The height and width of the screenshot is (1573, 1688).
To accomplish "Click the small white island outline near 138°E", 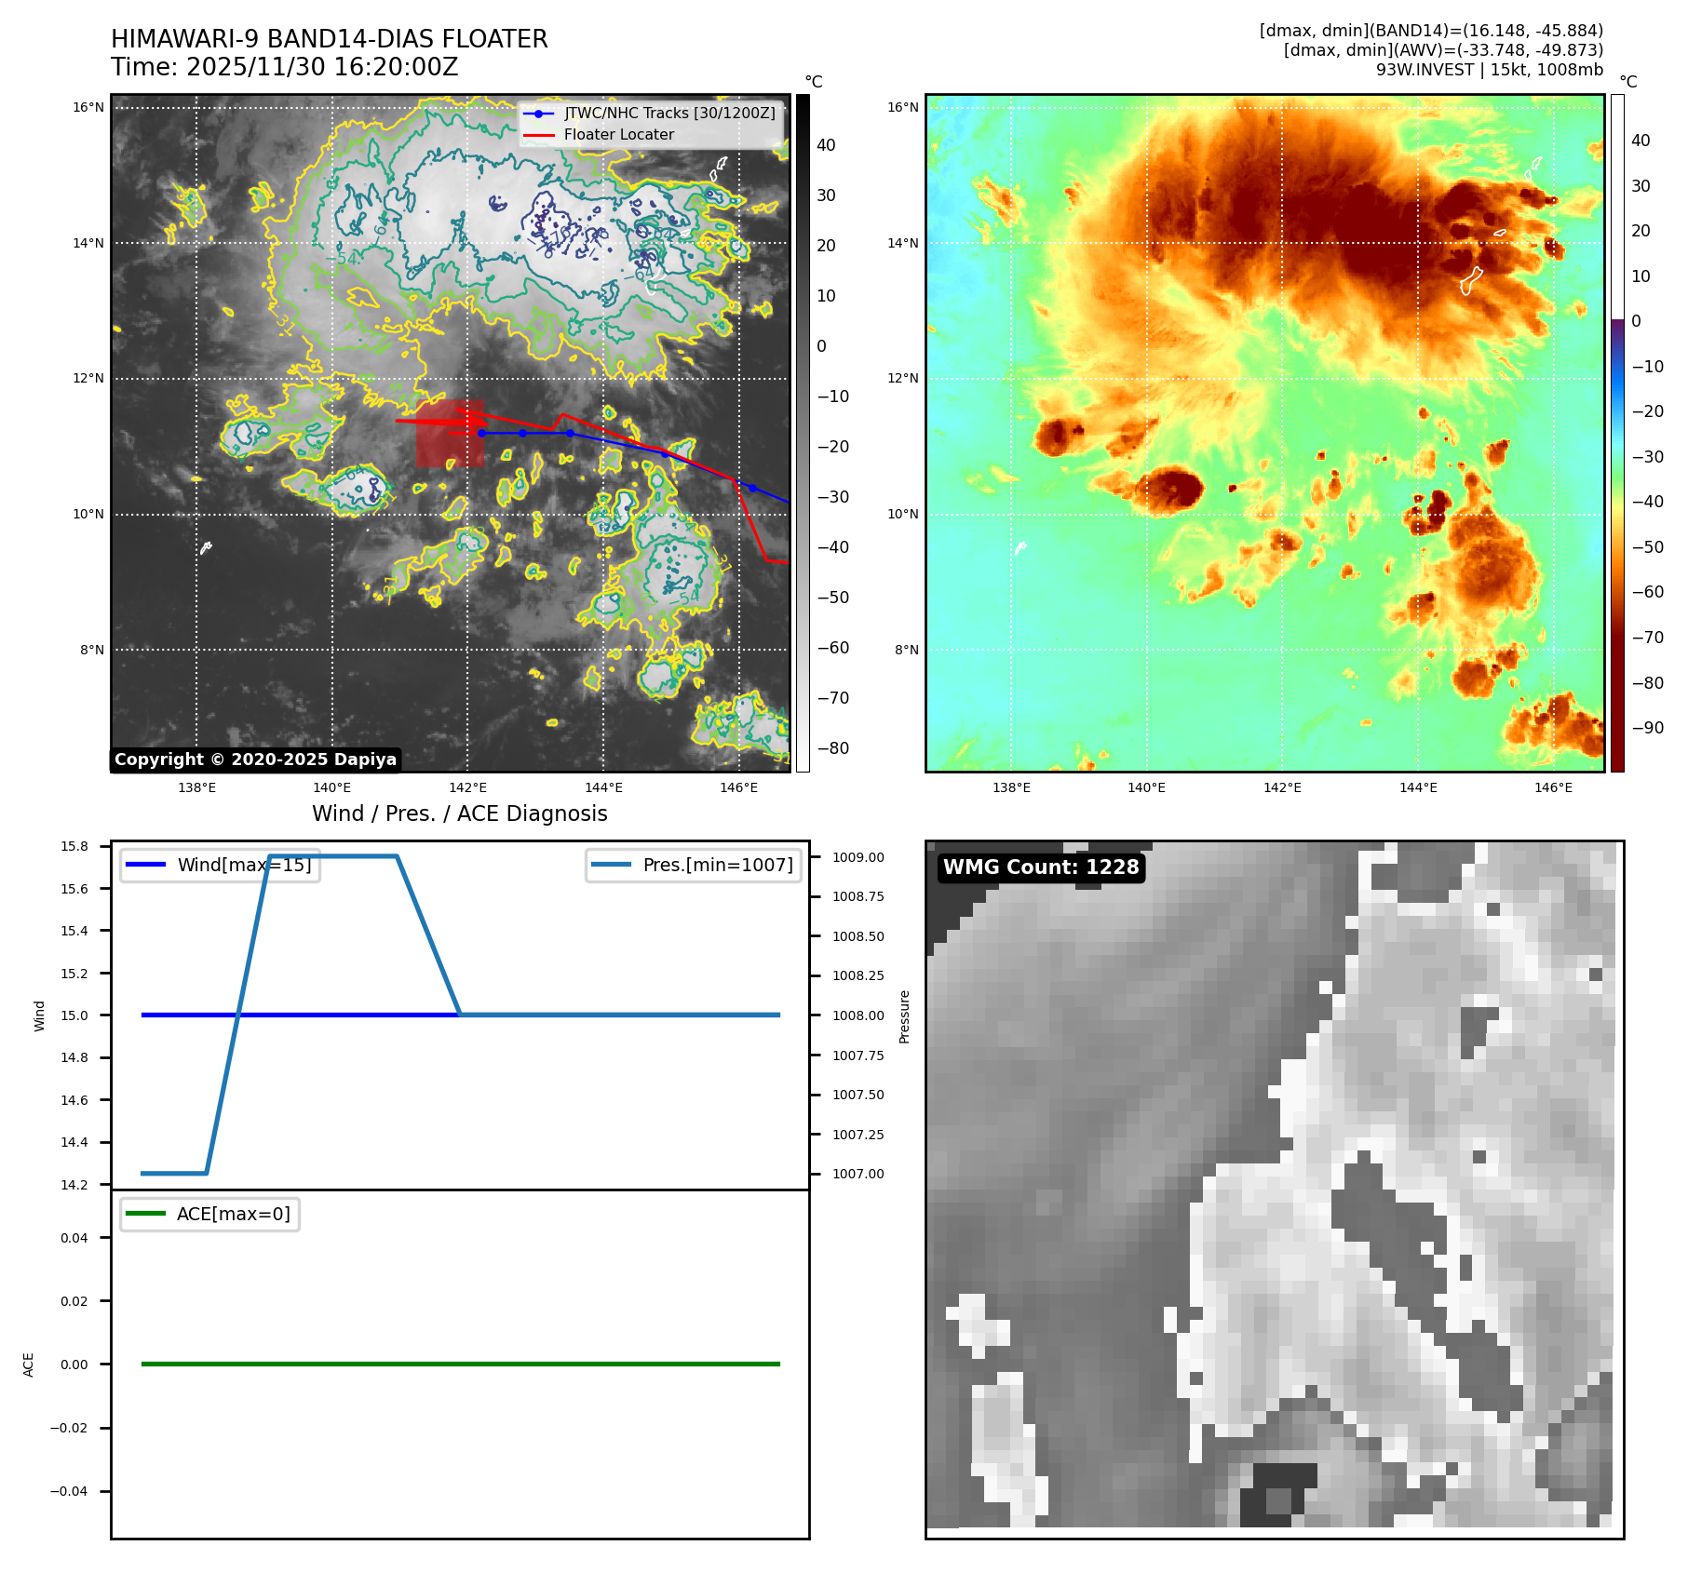I will 206,548.
